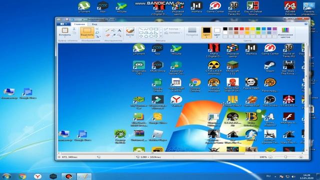
Task: Click the Yandex browser taskbar icon
Action: (x=37, y=176)
